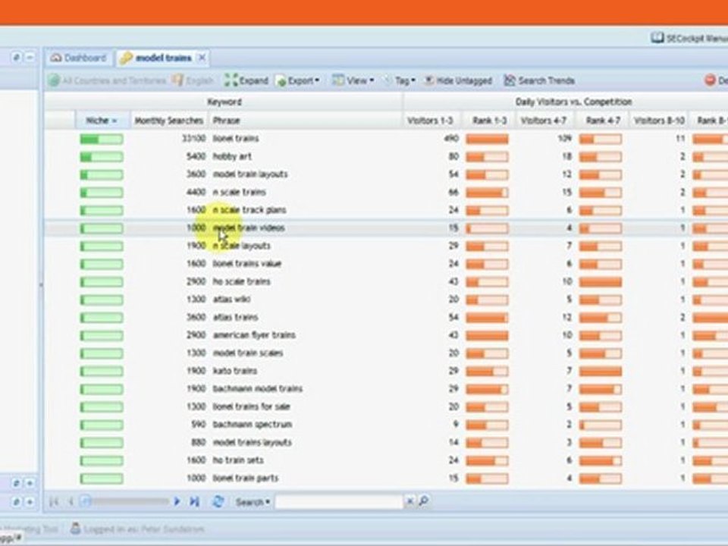Click Rank 1-3 bar for hobby art

coord(487,157)
